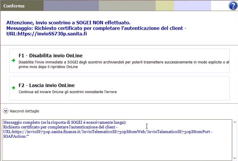Collapse details using the round chevron icon
238x161 pixels.
[6, 111]
